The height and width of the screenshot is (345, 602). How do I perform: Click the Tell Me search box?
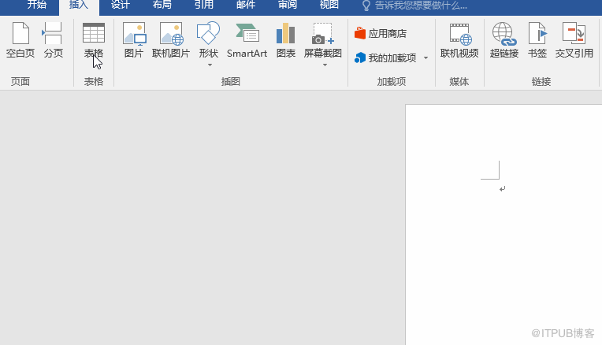click(x=425, y=6)
